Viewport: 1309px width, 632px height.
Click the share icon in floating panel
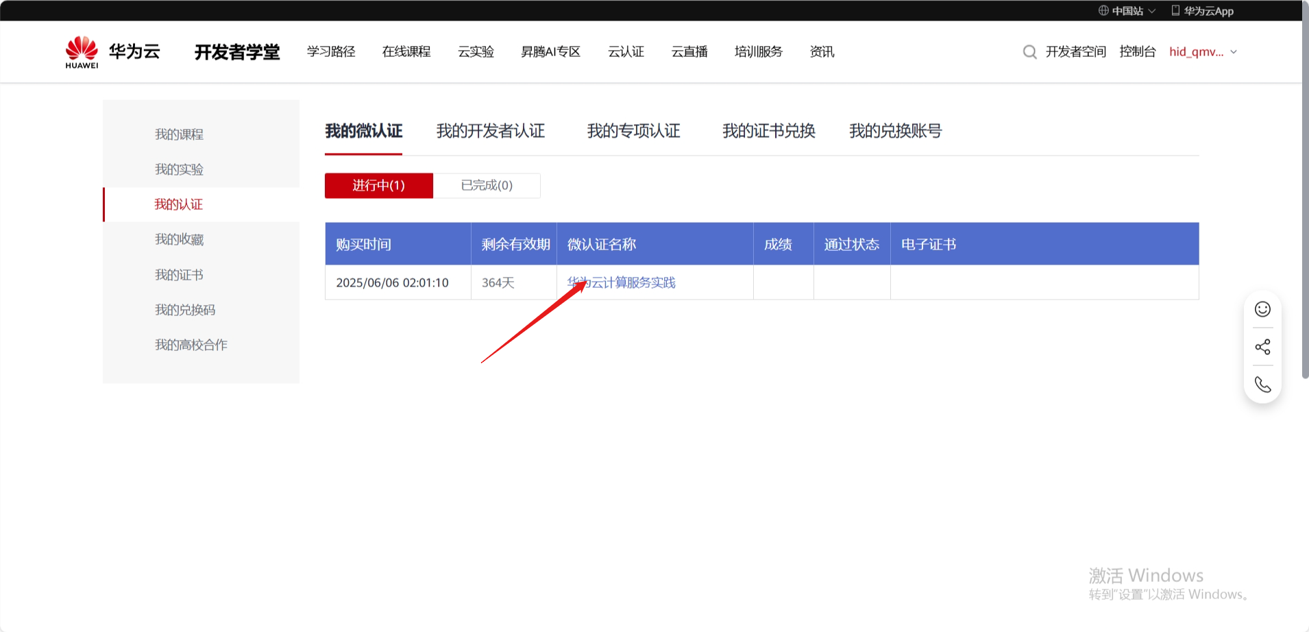coord(1262,347)
